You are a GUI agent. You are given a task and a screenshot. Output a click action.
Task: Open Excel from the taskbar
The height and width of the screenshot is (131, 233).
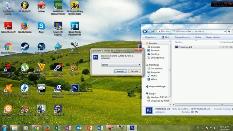[x=58, y=128]
